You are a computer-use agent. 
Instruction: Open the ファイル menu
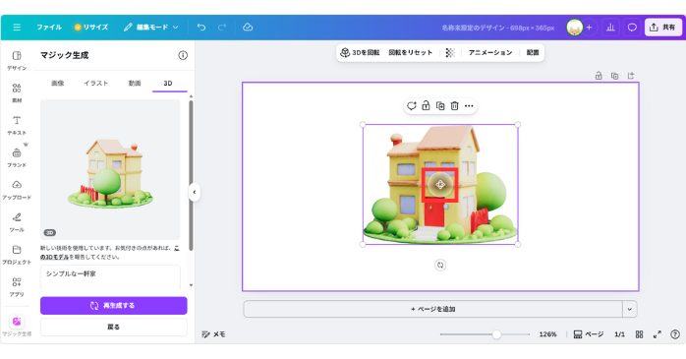point(49,28)
